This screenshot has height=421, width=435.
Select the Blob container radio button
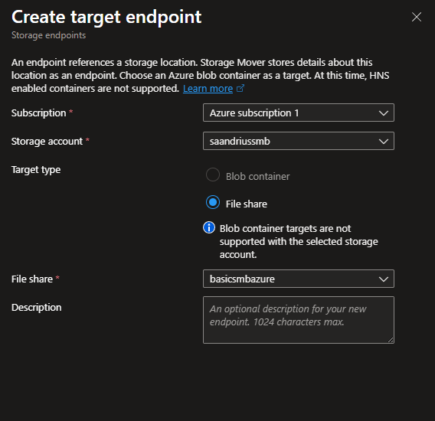(x=213, y=175)
